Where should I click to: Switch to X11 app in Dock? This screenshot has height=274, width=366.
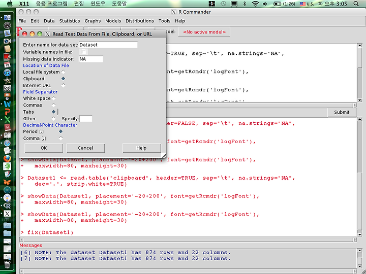[7, 214]
